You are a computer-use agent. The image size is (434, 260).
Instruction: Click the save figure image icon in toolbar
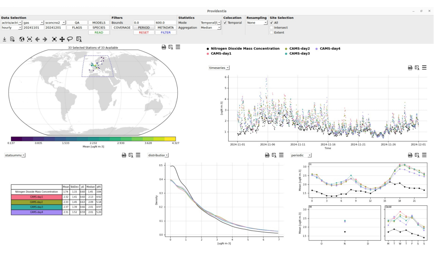[79, 39]
